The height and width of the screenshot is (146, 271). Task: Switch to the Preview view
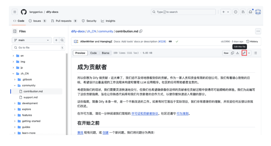click(x=80, y=53)
